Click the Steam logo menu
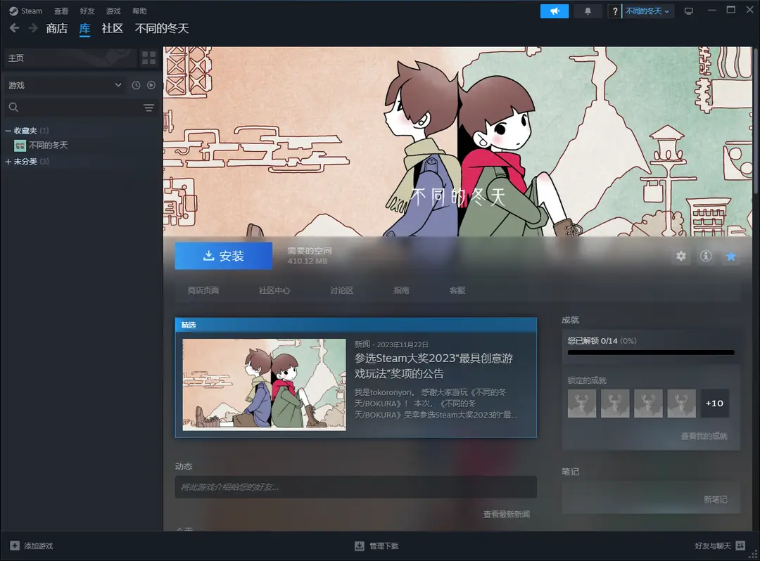This screenshot has width=760, height=561. click(26, 11)
